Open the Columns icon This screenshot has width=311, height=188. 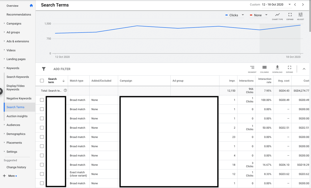264,69
